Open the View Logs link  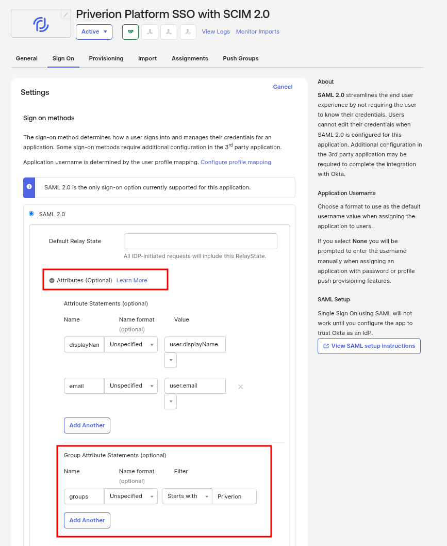[216, 31]
